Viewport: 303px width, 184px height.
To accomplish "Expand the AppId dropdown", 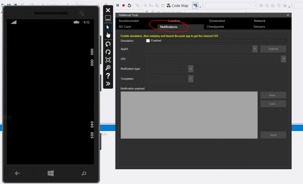I will click(x=255, y=49).
